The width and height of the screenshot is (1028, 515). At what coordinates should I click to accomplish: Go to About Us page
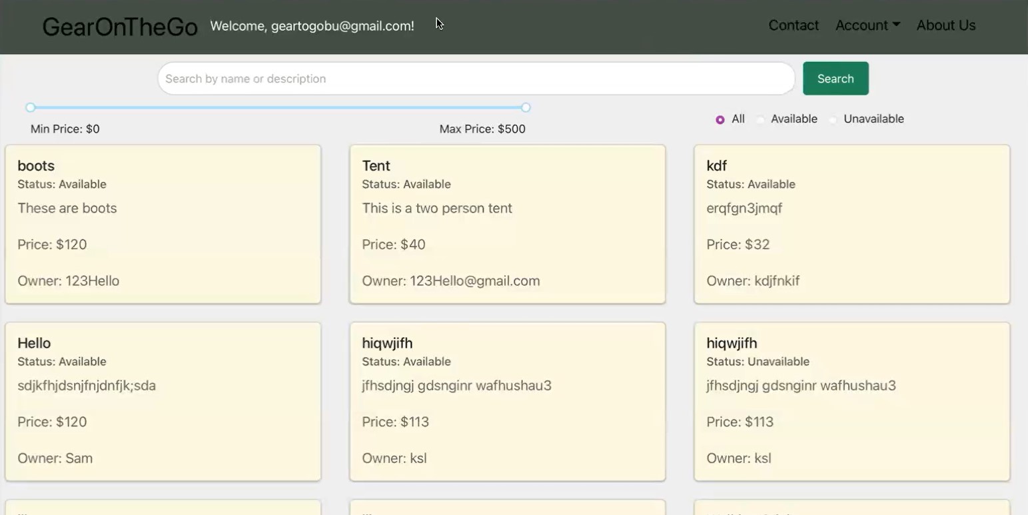point(946,25)
